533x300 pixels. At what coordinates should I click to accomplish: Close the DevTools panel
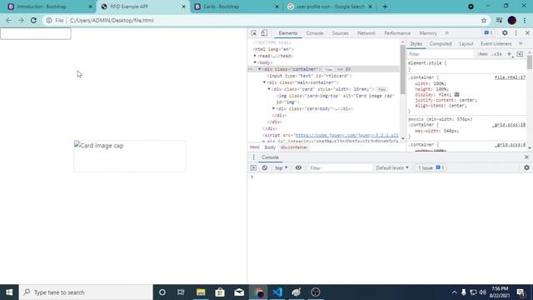click(527, 33)
